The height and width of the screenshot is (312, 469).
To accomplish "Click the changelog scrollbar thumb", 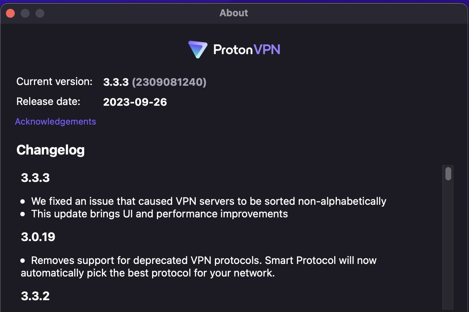I will tap(448, 174).
